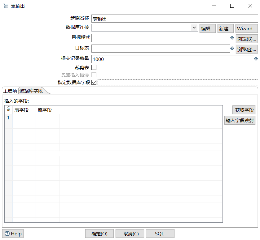
Task: Open the 数据库连接 dropdown list
Action: (x=194, y=28)
